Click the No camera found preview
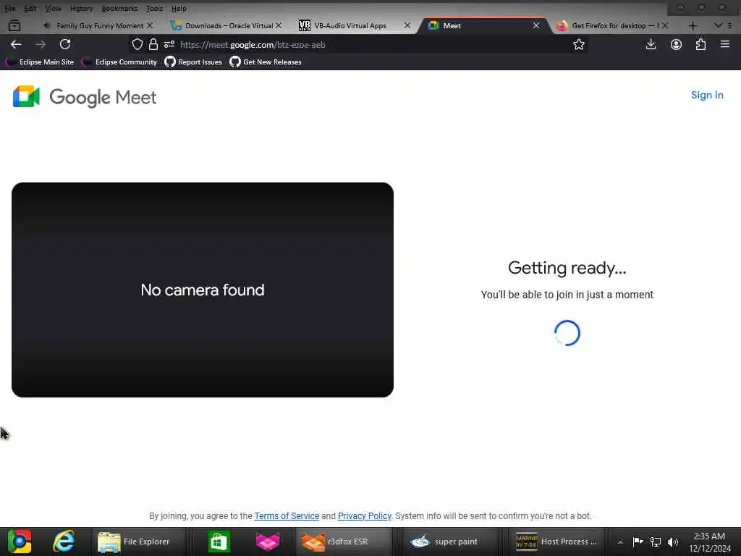The width and height of the screenshot is (741, 556). tap(203, 290)
